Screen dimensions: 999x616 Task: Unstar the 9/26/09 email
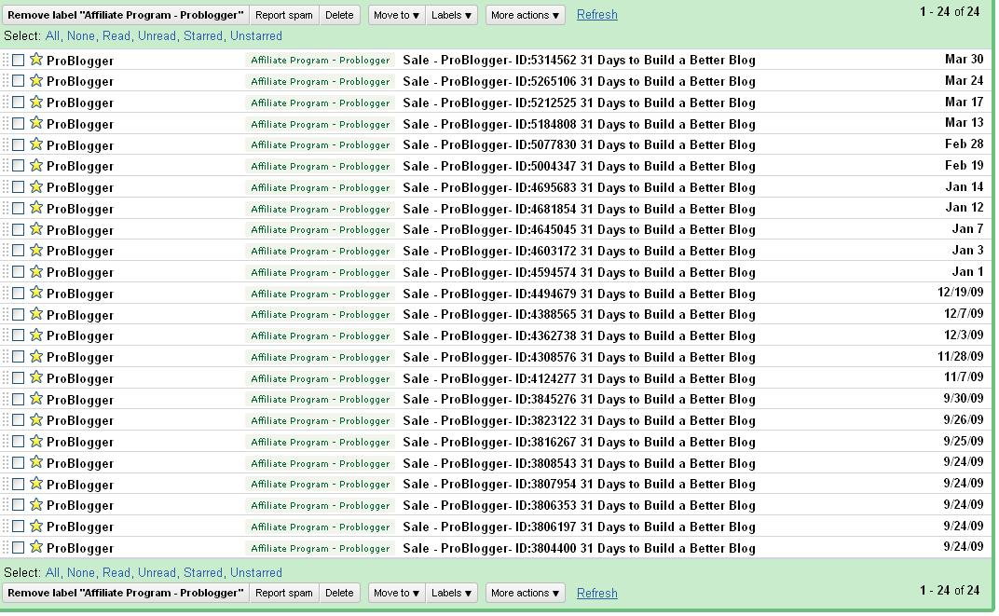pyautogui.click(x=36, y=419)
